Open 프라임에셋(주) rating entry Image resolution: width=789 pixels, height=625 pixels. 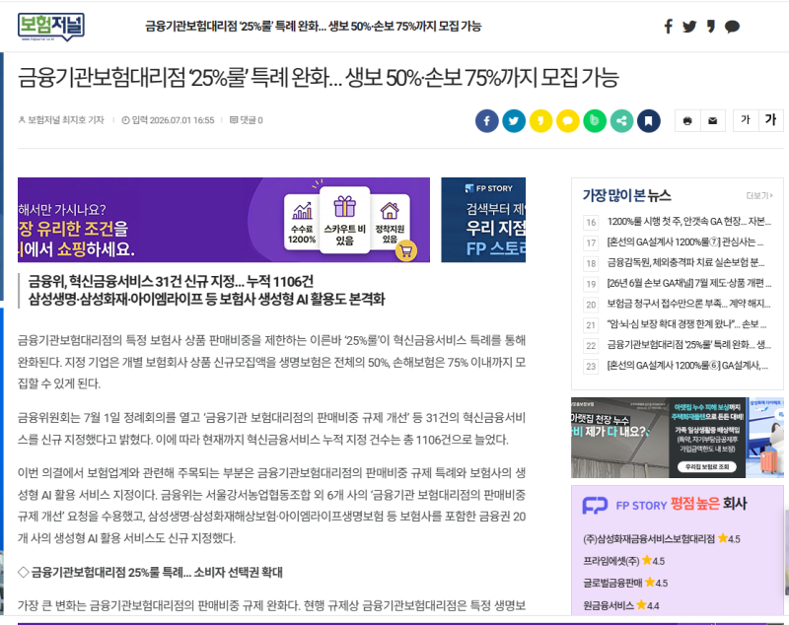[x=623, y=561]
